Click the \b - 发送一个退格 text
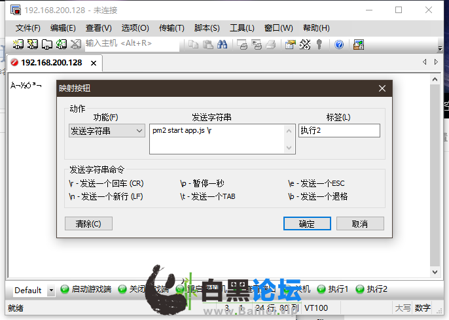The height and width of the screenshot is (320, 449). pyautogui.click(x=318, y=196)
